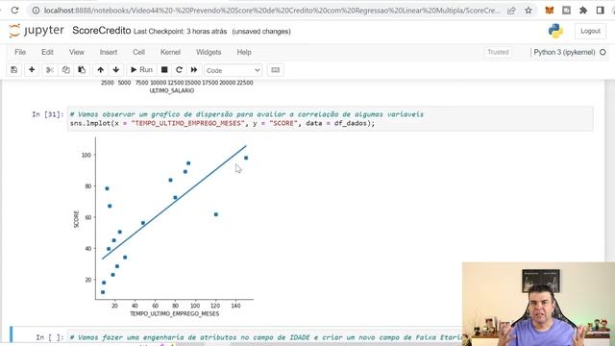615x346 pixels.
Task: Open the Widgets menu
Action: point(209,52)
